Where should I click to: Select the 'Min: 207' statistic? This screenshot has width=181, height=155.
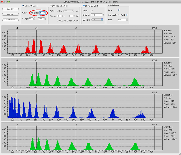(x=168, y=130)
